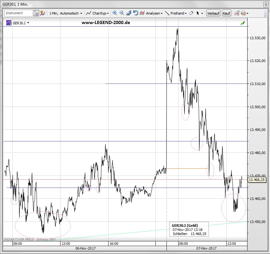The image size is (270, 254).
Task: Open the print options dropdown arrow
Action: 248,13
